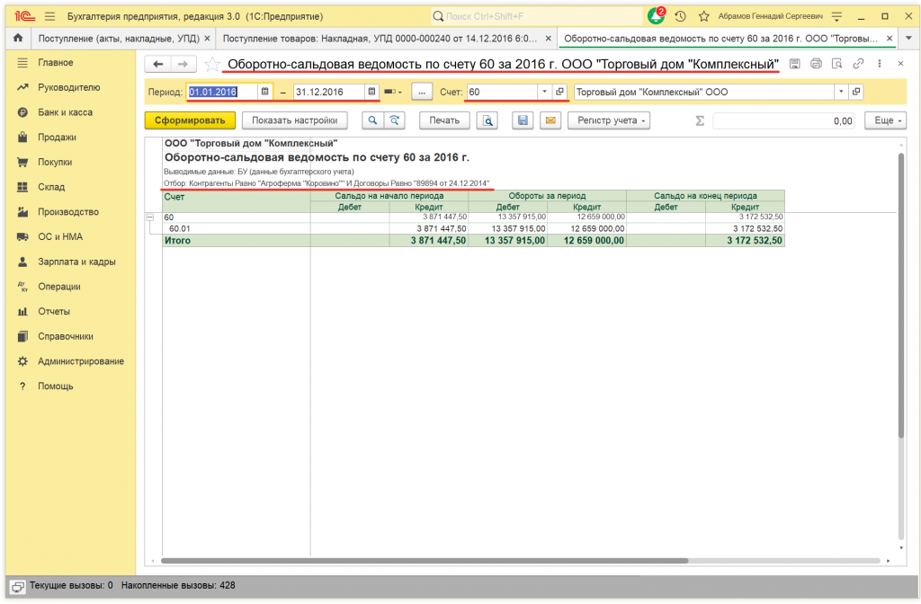Click the end date field 31.12.2016
This screenshot has height=604, width=921.
(x=329, y=92)
